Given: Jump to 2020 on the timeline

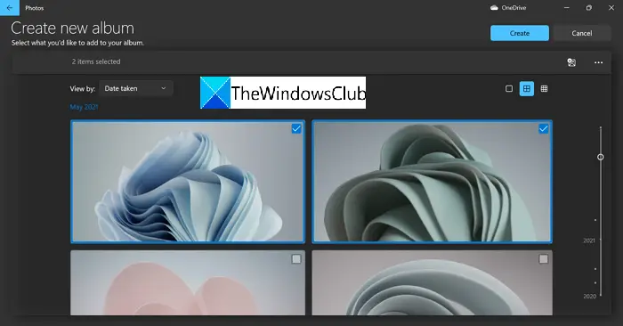Looking at the screenshot, I should point(589,297).
